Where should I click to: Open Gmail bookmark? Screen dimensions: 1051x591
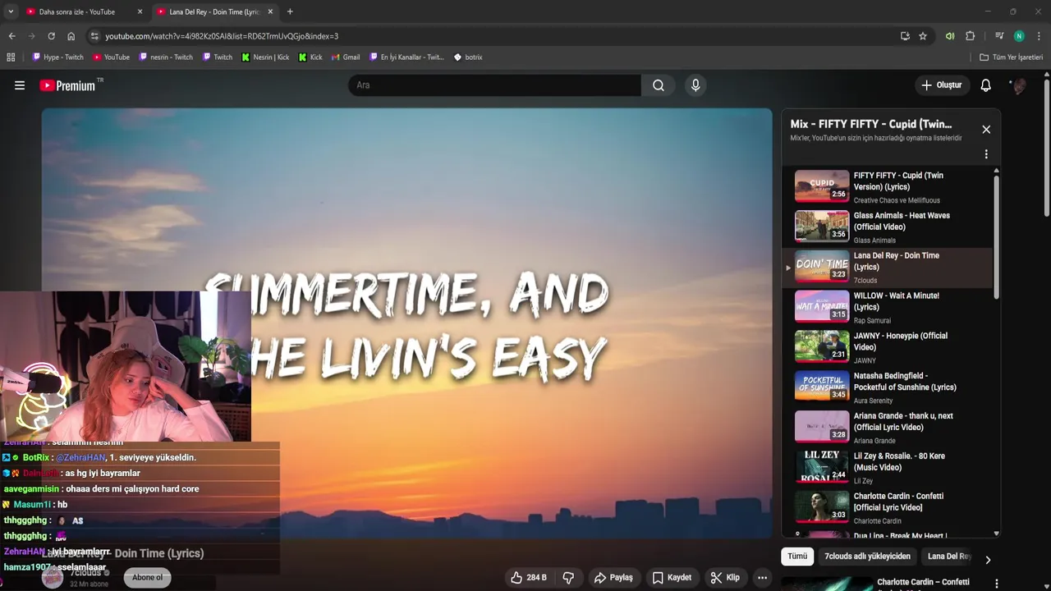(x=345, y=57)
